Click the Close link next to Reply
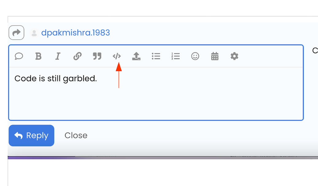This screenshot has width=318, height=186. pyautogui.click(x=76, y=135)
